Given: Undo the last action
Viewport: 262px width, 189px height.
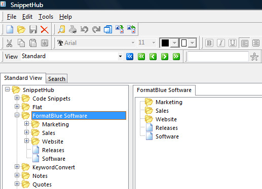Looking at the screenshot, I should [x=84, y=29].
